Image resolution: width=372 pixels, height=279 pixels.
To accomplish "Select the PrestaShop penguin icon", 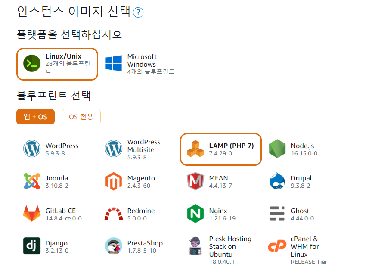I will click(x=114, y=246).
